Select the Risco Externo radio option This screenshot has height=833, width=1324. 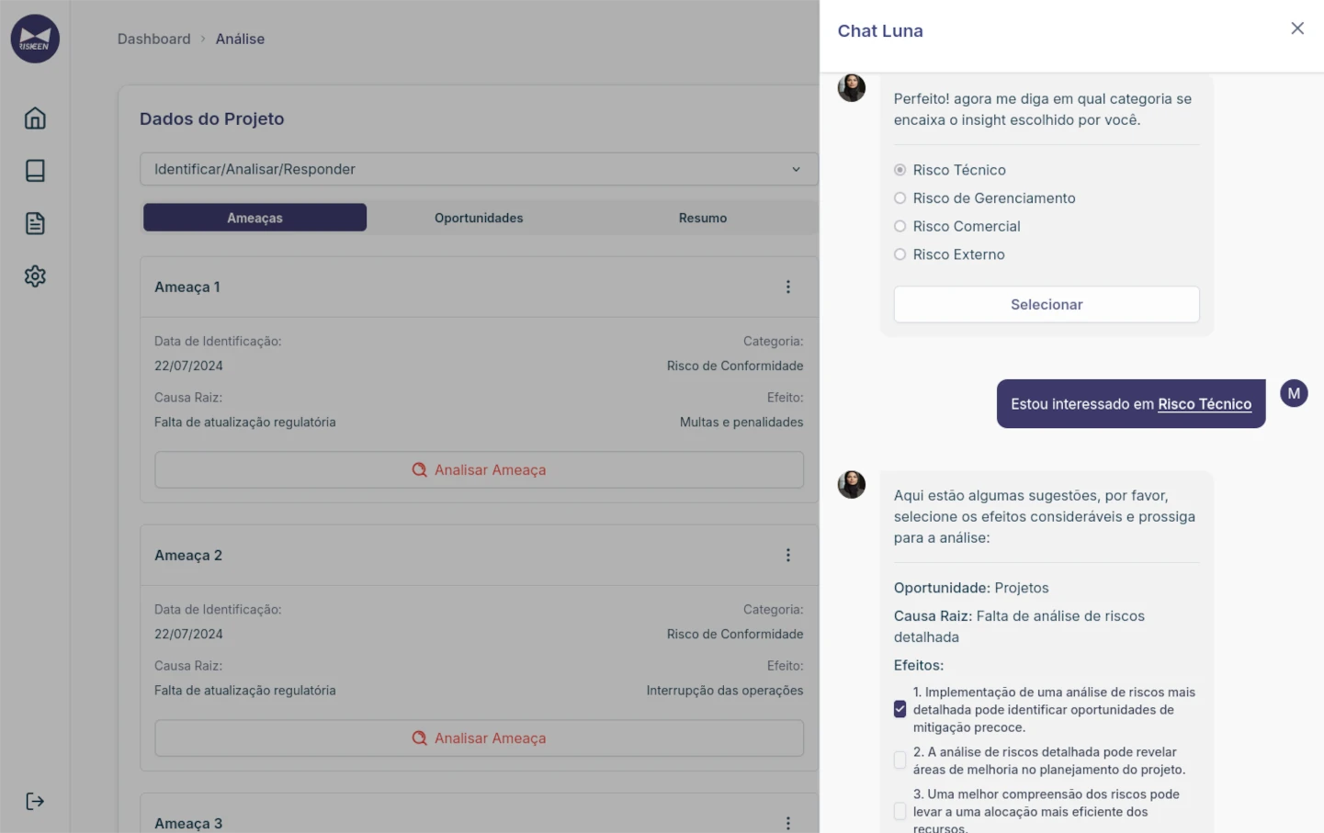900,254
